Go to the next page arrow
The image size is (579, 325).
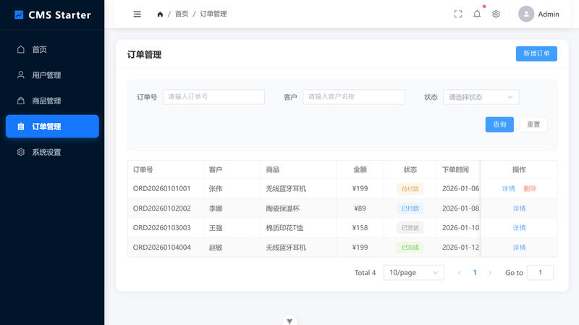tap(490, 273)
